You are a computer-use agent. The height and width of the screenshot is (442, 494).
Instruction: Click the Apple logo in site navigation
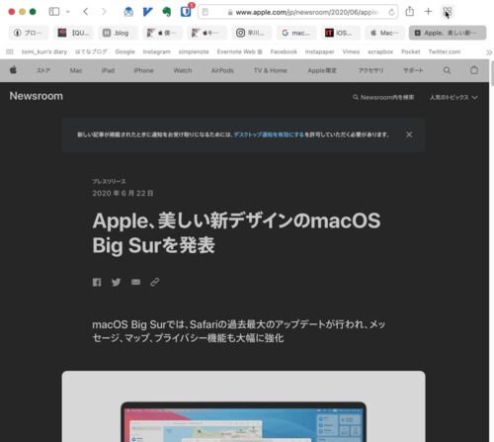click(13, 70)
